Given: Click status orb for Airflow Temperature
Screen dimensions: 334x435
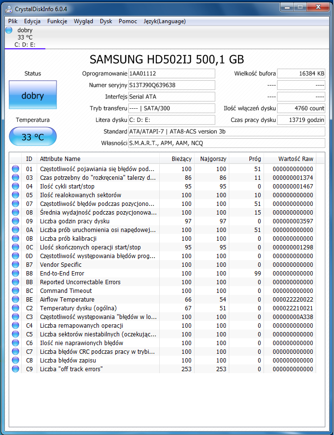Looking at the screenshot, I should [15, 299].
